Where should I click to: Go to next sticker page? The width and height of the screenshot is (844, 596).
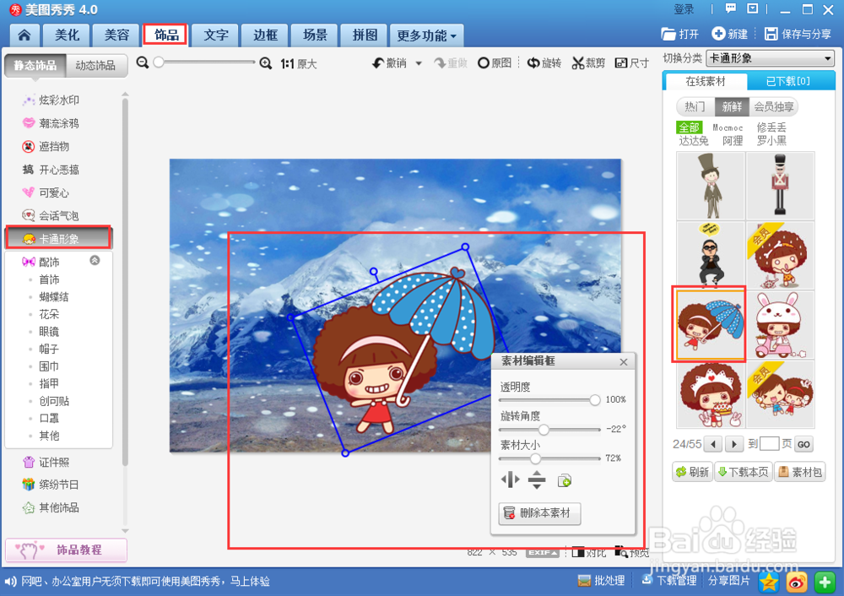click(x=733, y=444)
